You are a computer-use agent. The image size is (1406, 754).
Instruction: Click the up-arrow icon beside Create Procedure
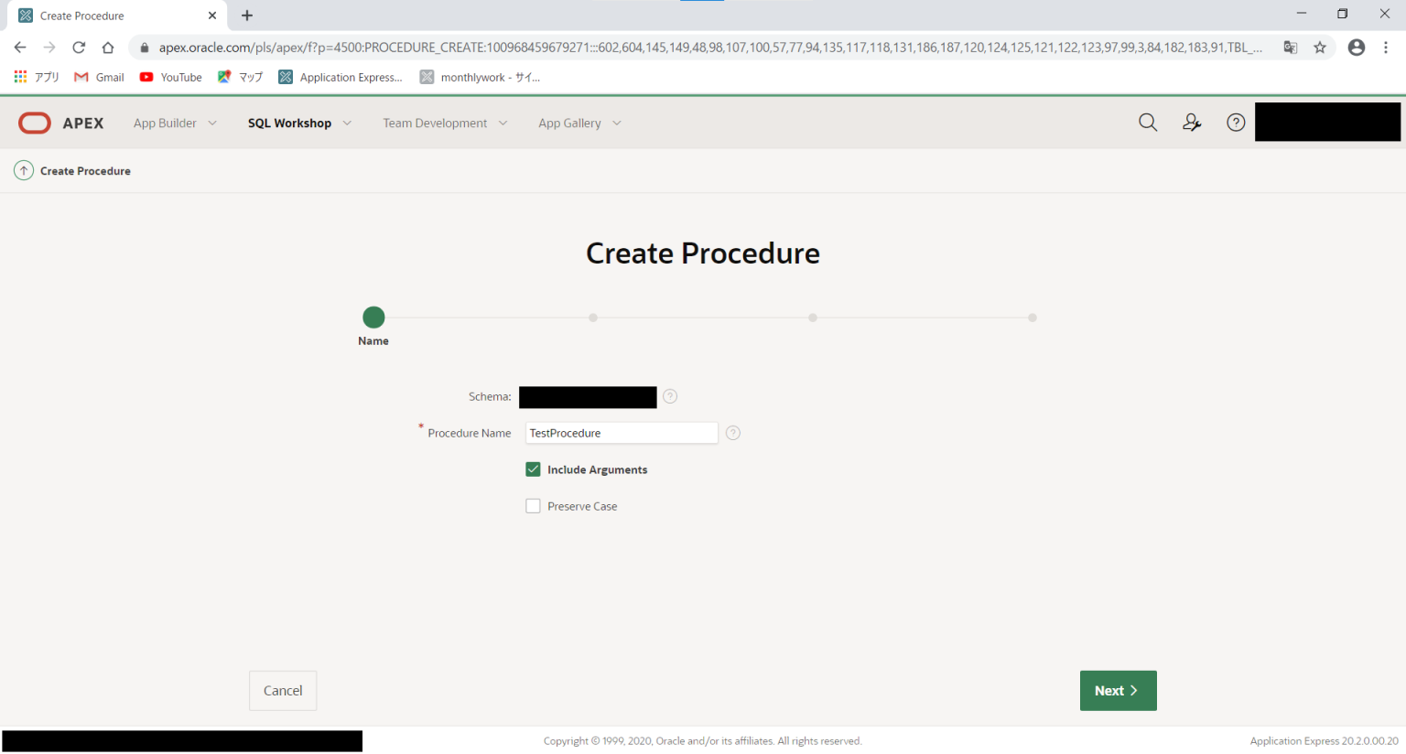click(x=24, y=171)
